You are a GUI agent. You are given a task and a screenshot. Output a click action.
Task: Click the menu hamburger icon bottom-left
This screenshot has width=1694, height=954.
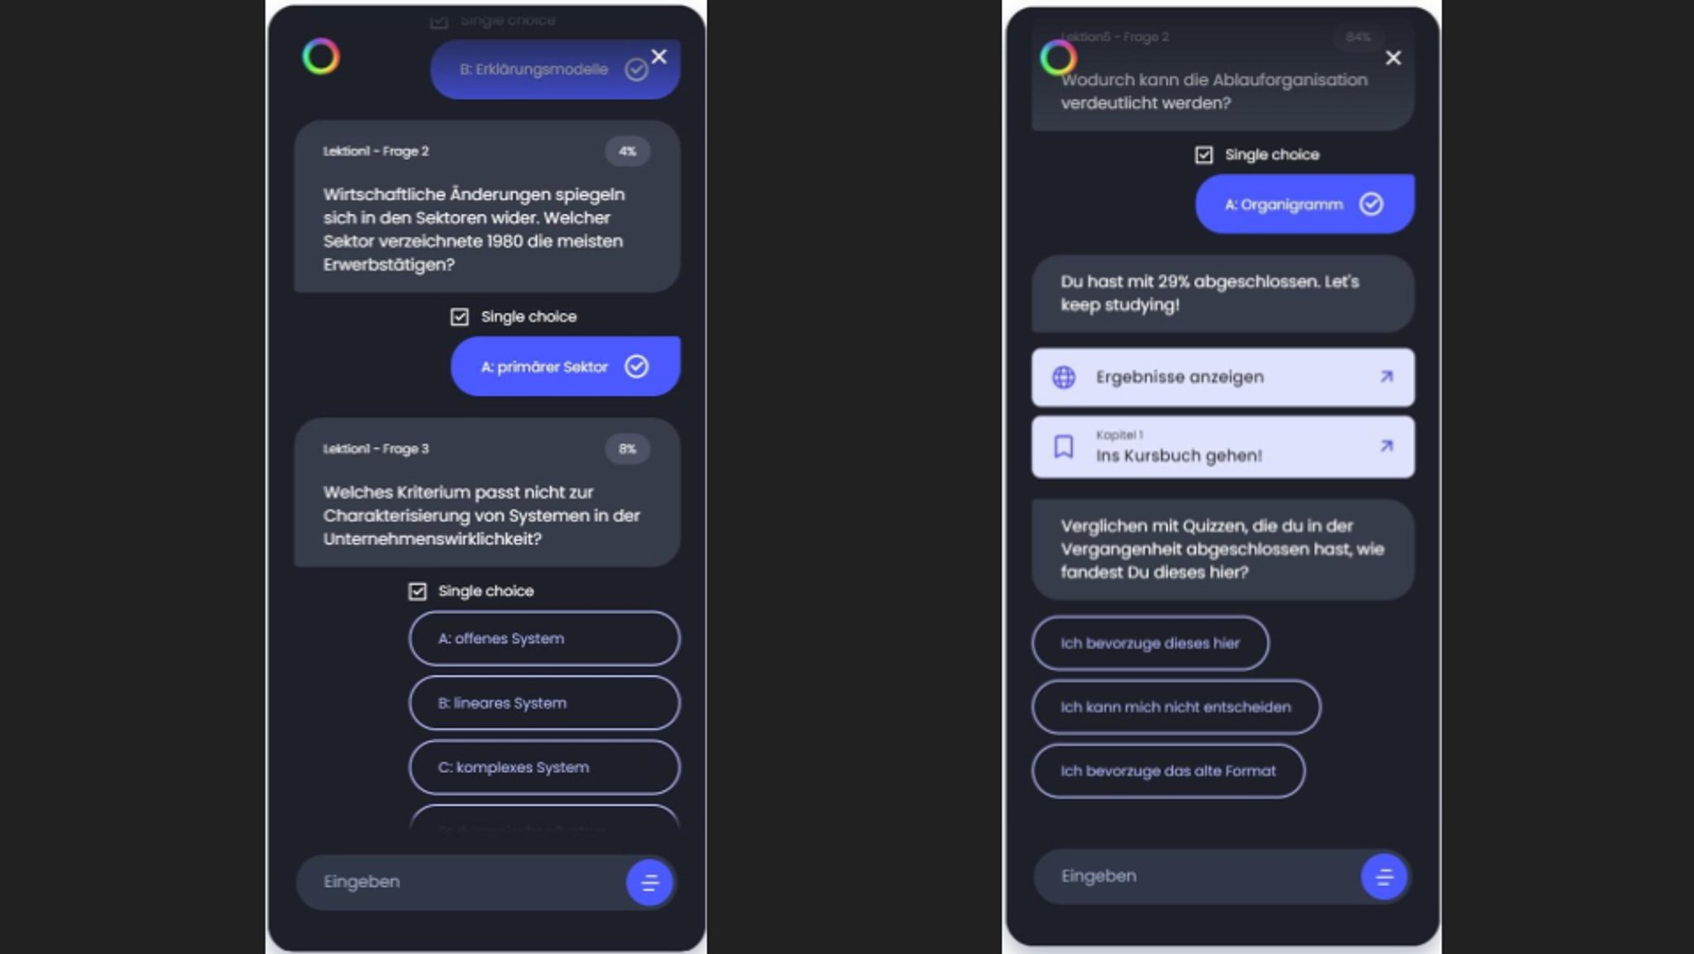[x=650, y=882]
